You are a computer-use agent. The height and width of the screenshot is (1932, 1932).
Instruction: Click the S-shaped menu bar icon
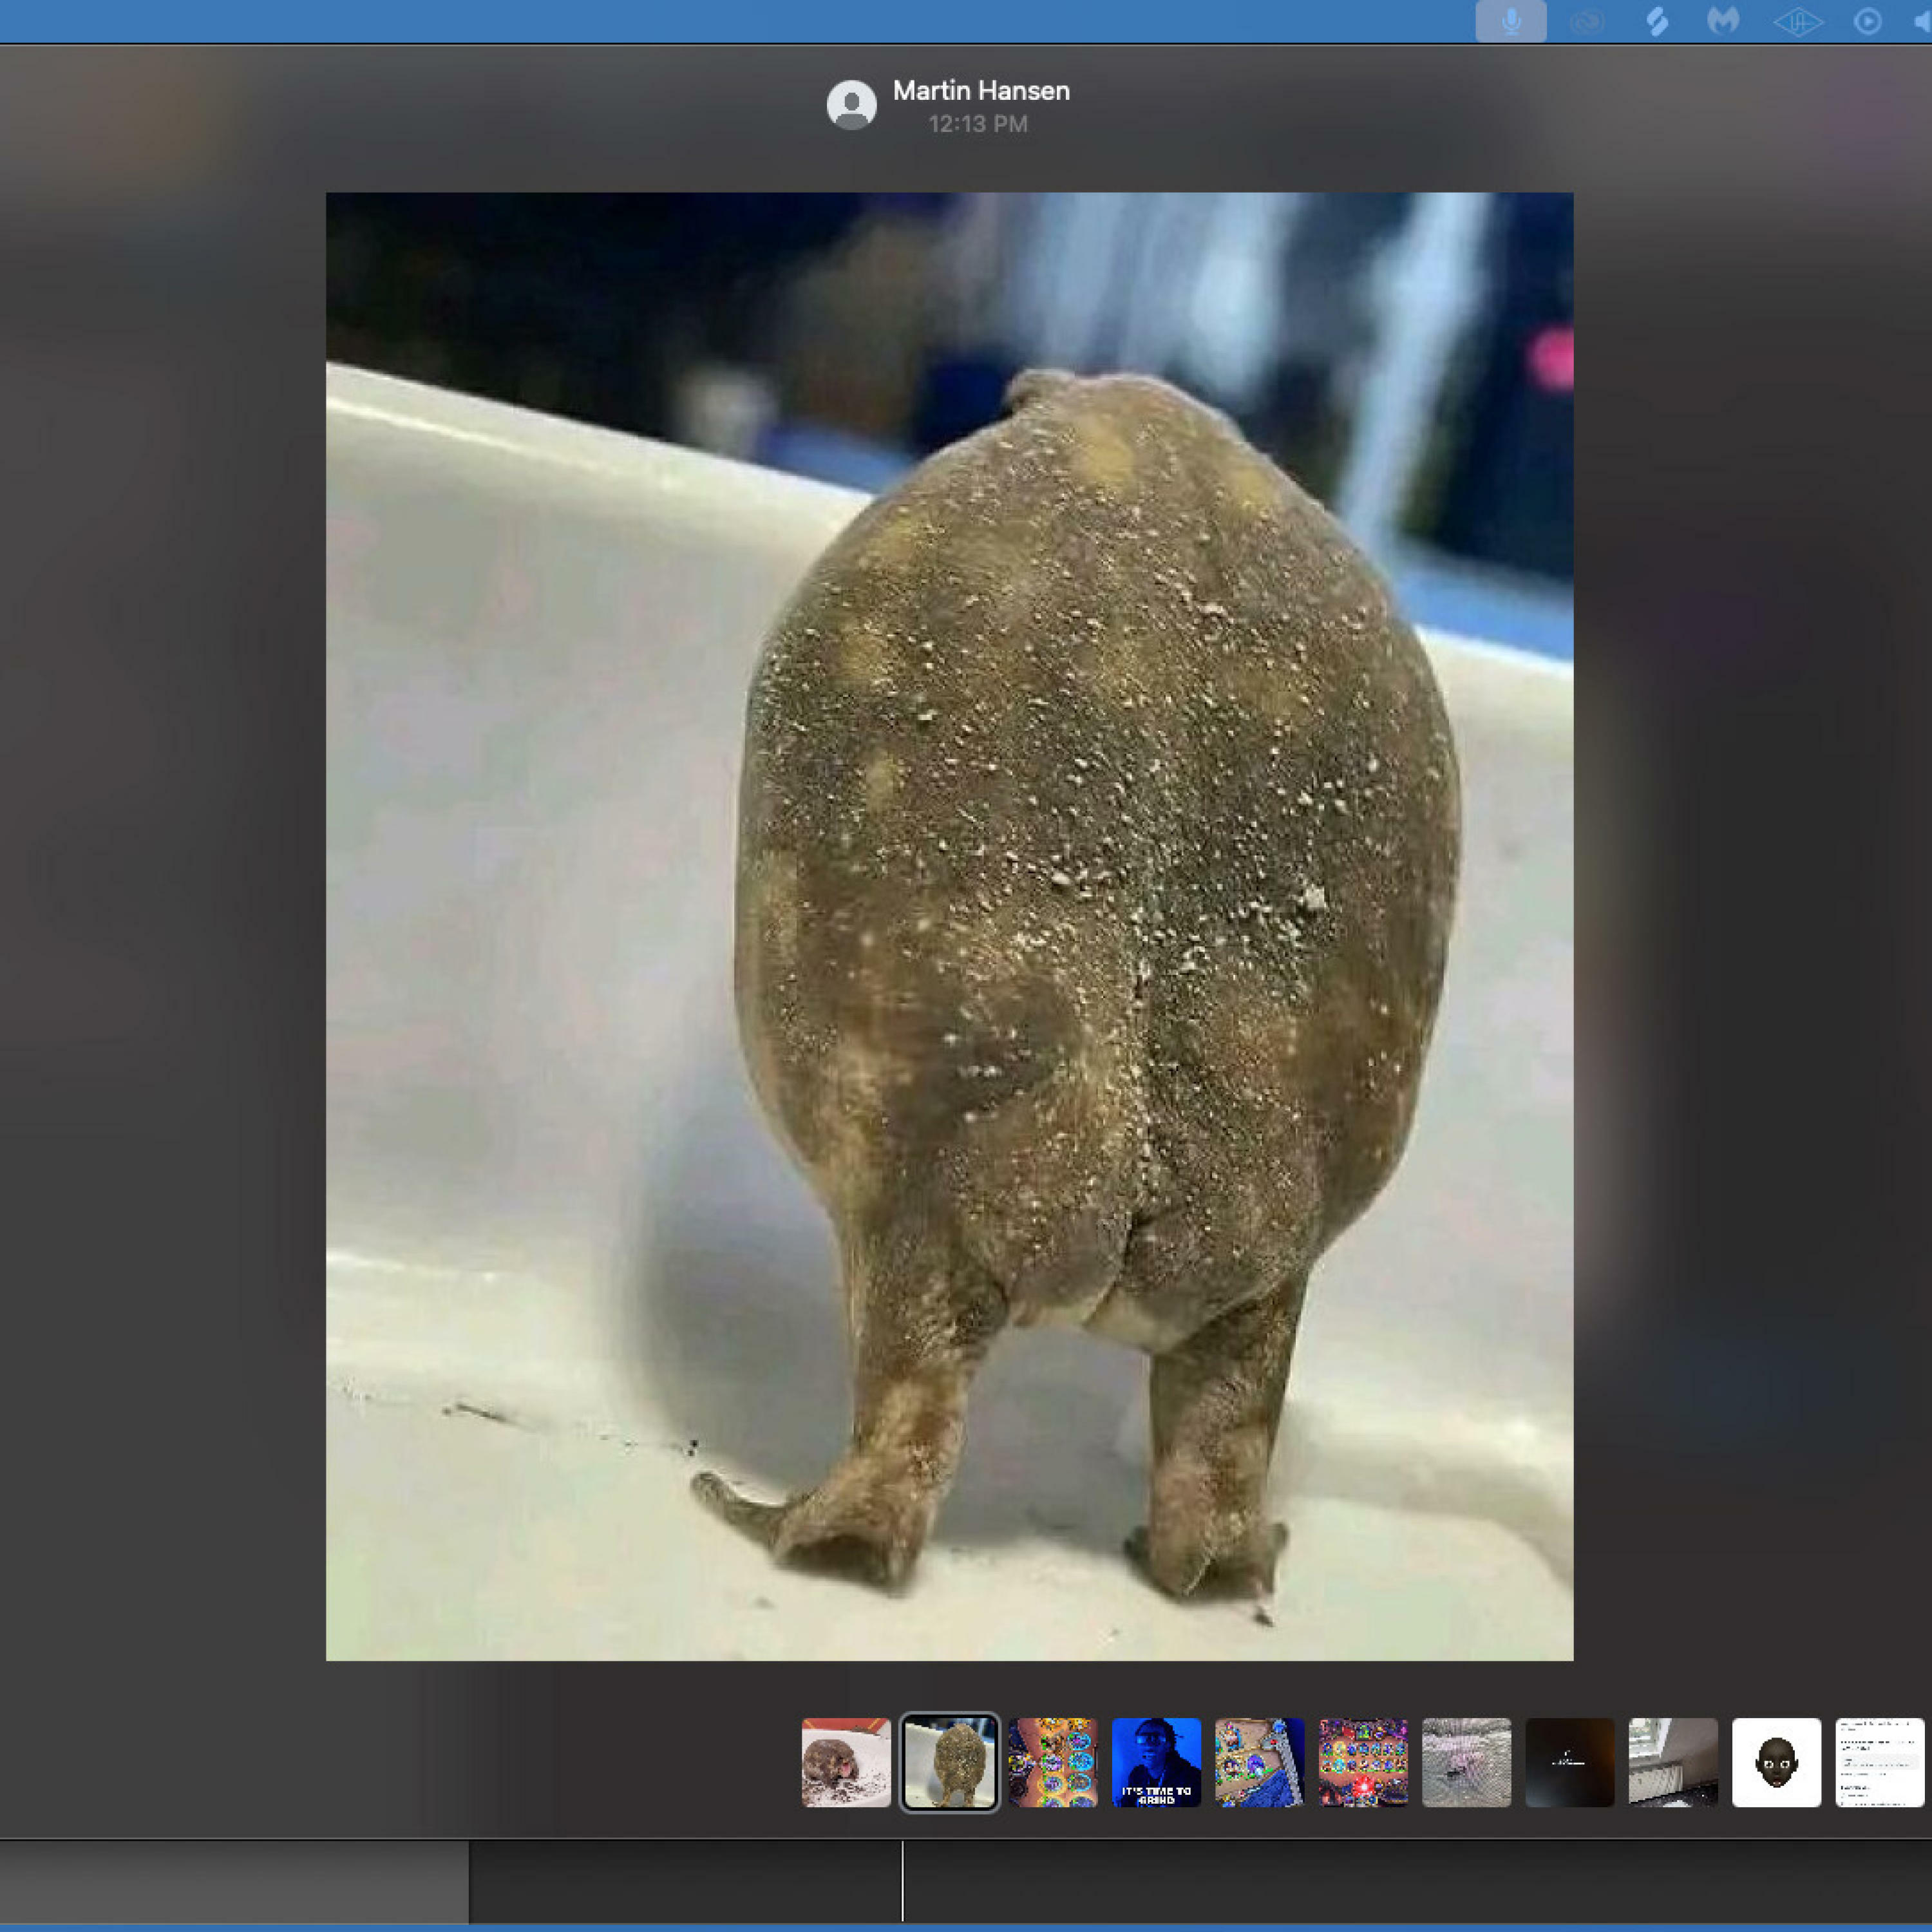coord(1657,21)
